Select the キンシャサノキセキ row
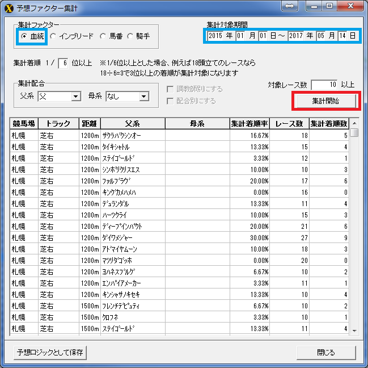The height and width of the screenshot is (368, 368). point(179,294)
